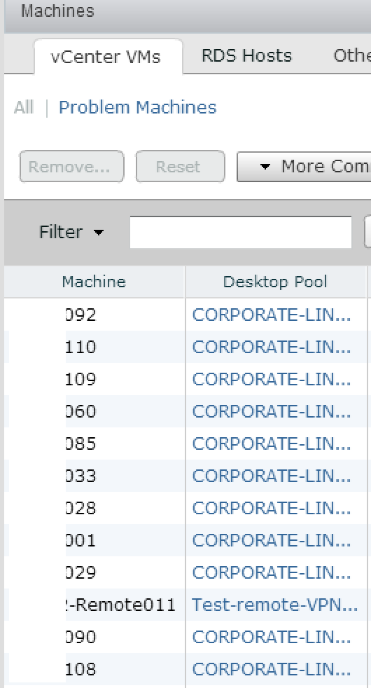Switch to the RDS Hosts tab
The image size is (371, 688).
pyautogui.click(x=246, y=56)
